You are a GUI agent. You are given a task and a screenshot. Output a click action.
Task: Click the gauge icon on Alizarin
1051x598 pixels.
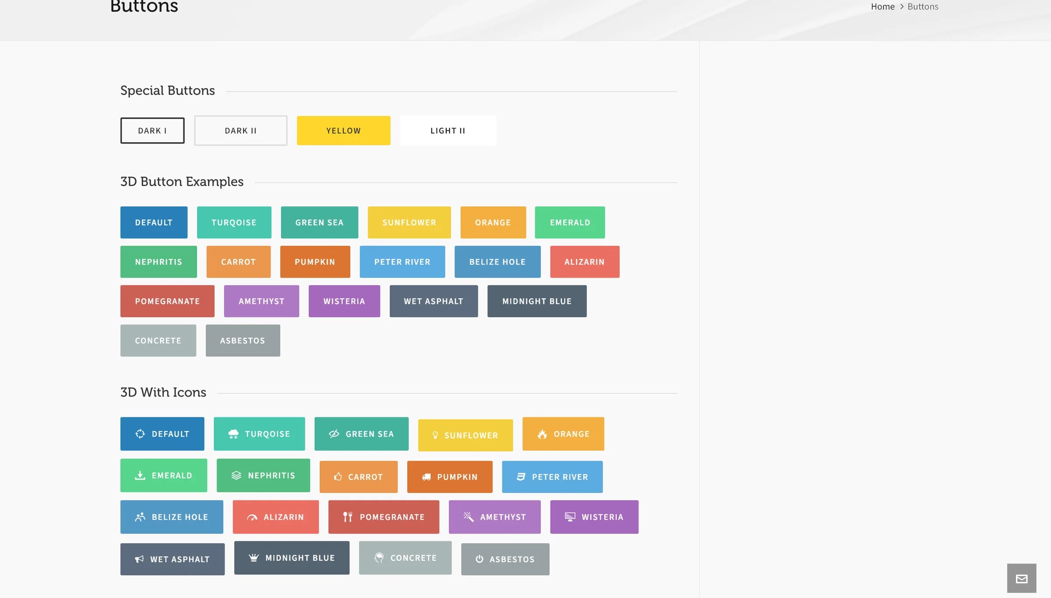click(x=252, y=517)
